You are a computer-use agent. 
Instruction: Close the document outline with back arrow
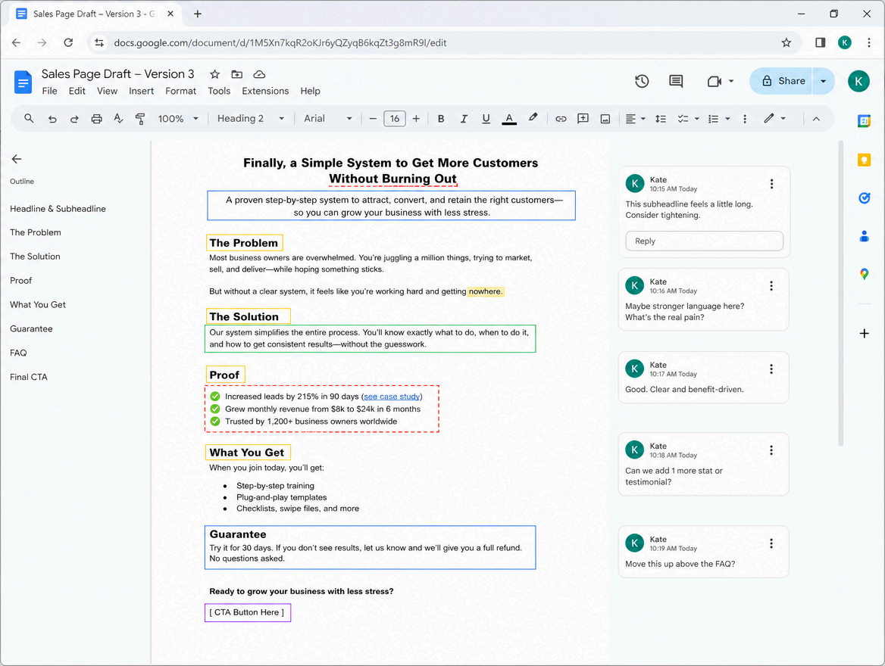pyautogui.click(x=17, y=159)
